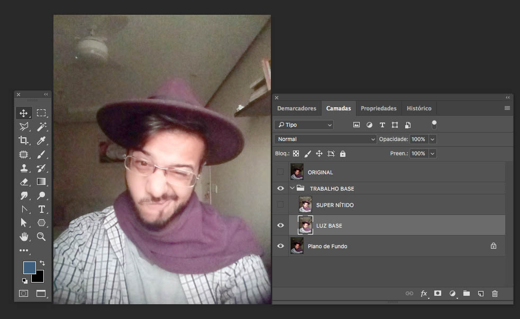The height and width of the screenshot is (319, 520).
Task: Select the Crop tool
Action: click(24, 140)
